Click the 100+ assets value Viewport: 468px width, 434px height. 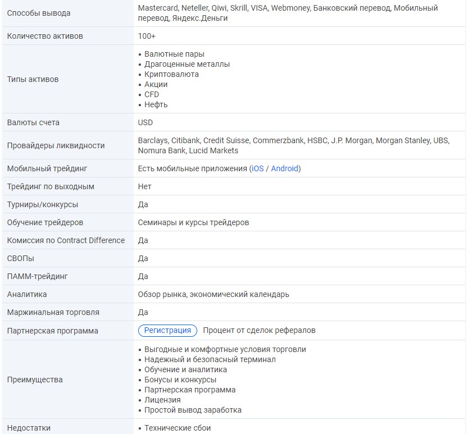147,36
